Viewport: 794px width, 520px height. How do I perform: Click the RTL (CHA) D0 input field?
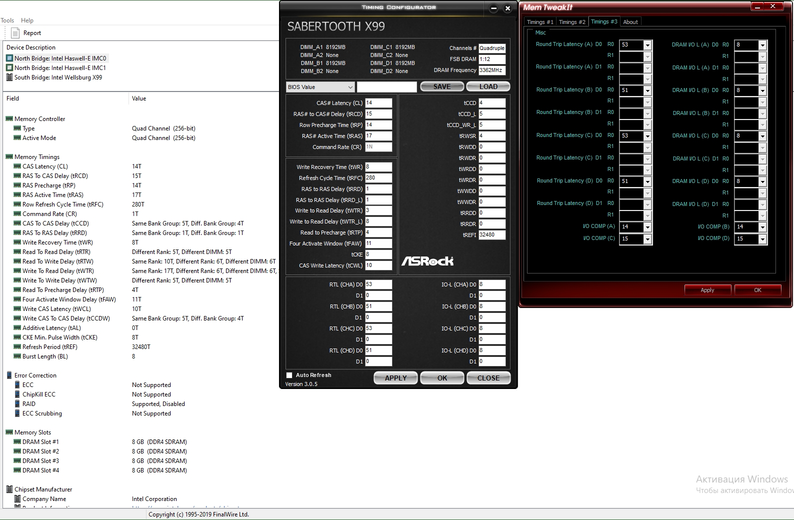[378, 284]
